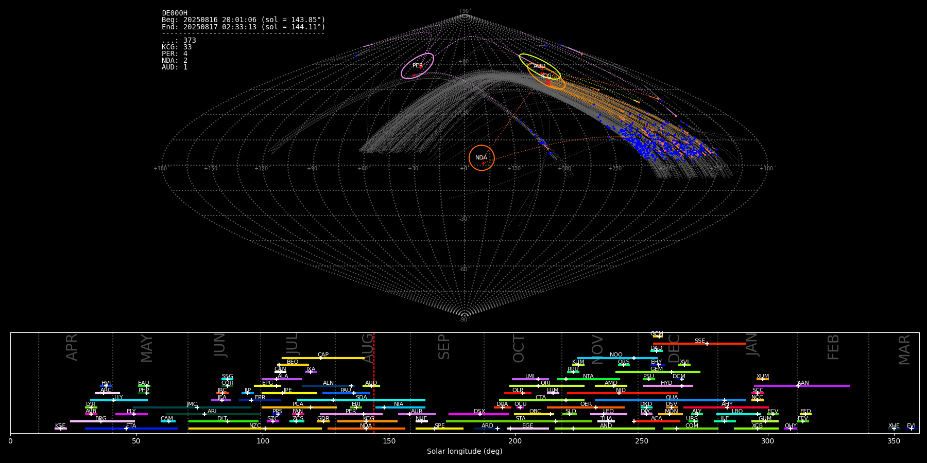Screen dimensions: 927x463
Task: Select the KCG shower bar in timeline
Action: pos(367,421)
